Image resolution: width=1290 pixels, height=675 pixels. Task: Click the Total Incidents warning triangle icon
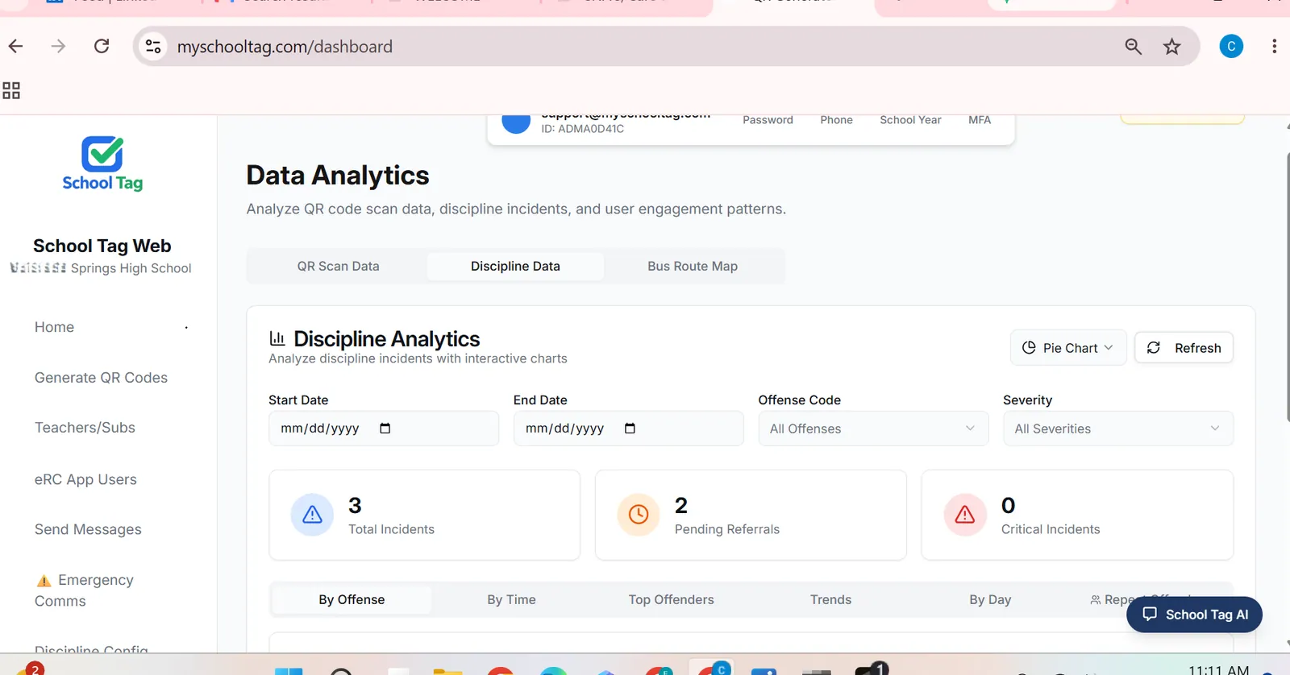[x=312, y=515]
